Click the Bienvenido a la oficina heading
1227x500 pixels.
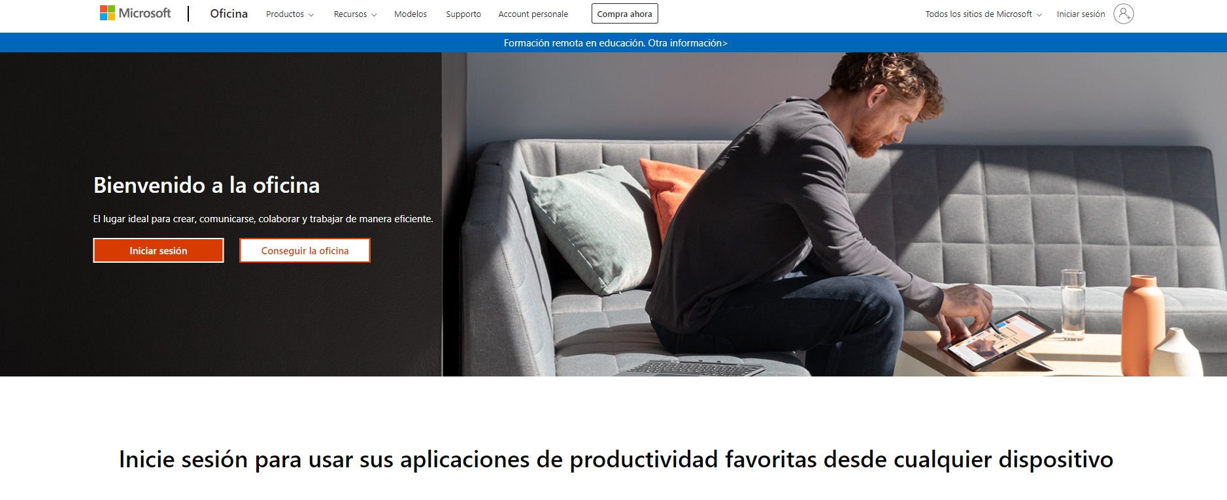[207, 185]
